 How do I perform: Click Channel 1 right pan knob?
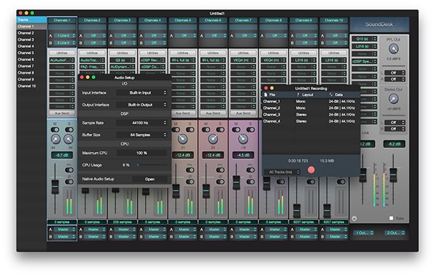click(x=69, y=139)
